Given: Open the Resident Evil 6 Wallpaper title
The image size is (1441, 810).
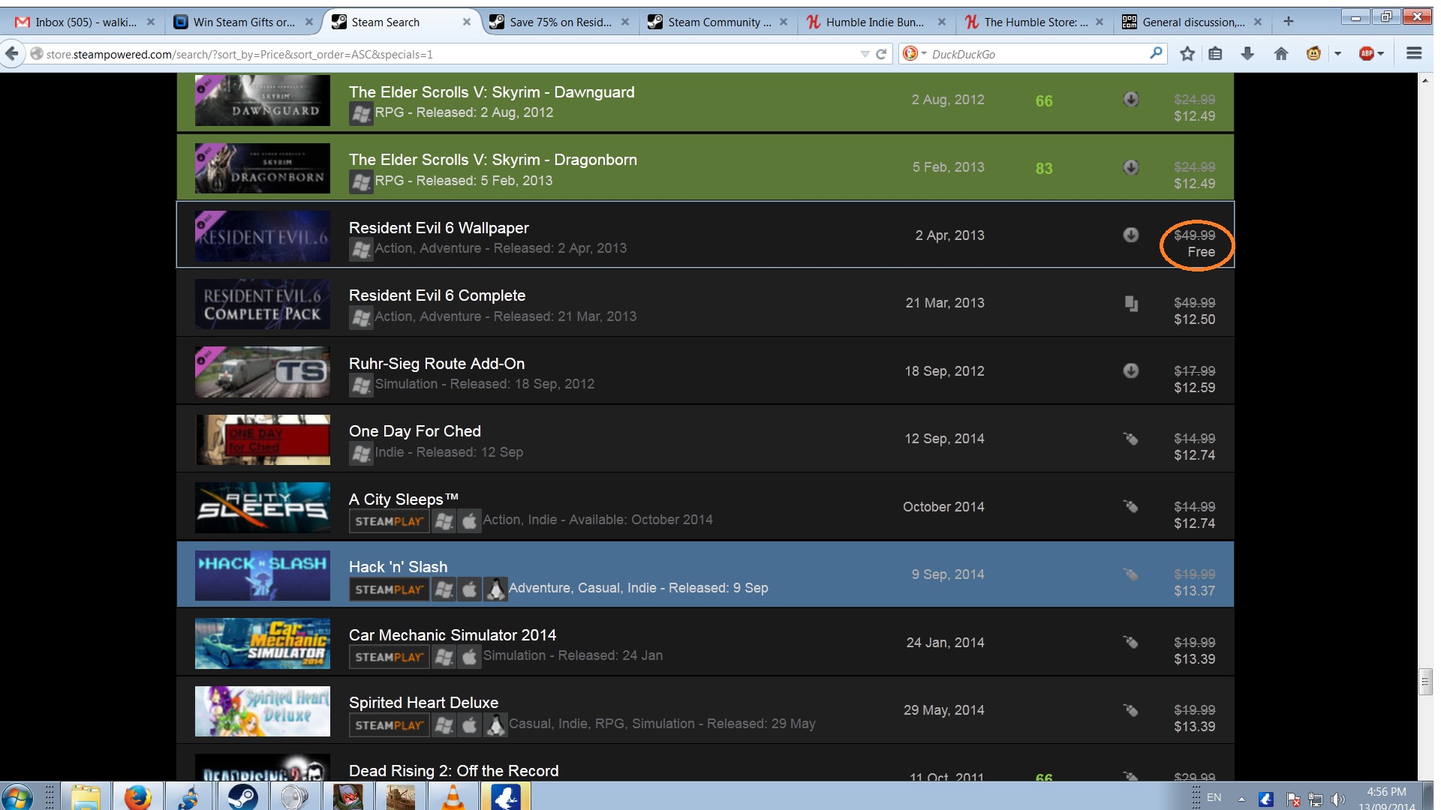Looking at the screenshot, I should point(439,228).
